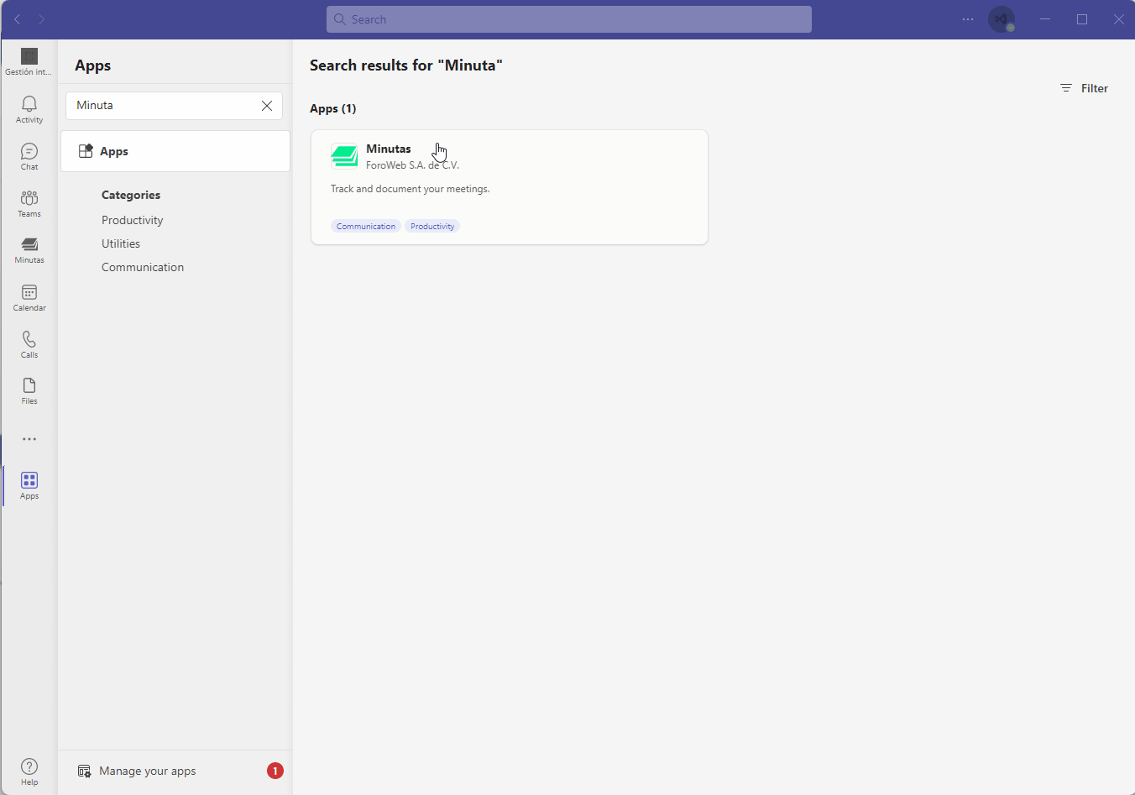The height and width of the screenshot is (795, 1135).
Task: Open the Gestión int... organization tile
Action: pos(29,62)
